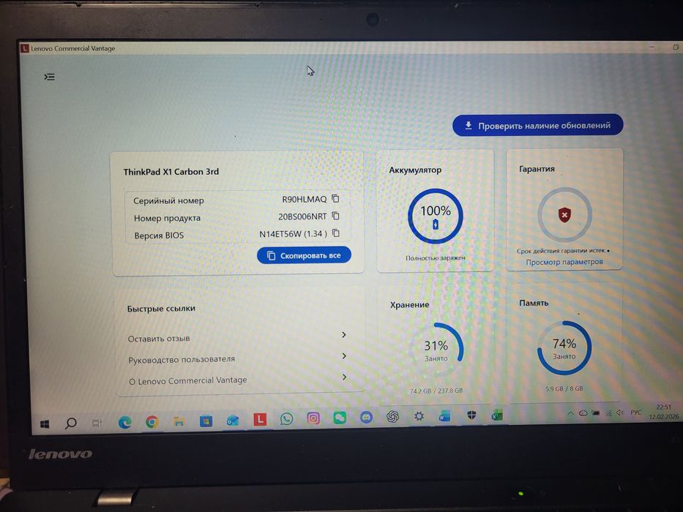The image size is (683, 512).
Task: Click the battery 100% gauge
Action: click(435, 216)
